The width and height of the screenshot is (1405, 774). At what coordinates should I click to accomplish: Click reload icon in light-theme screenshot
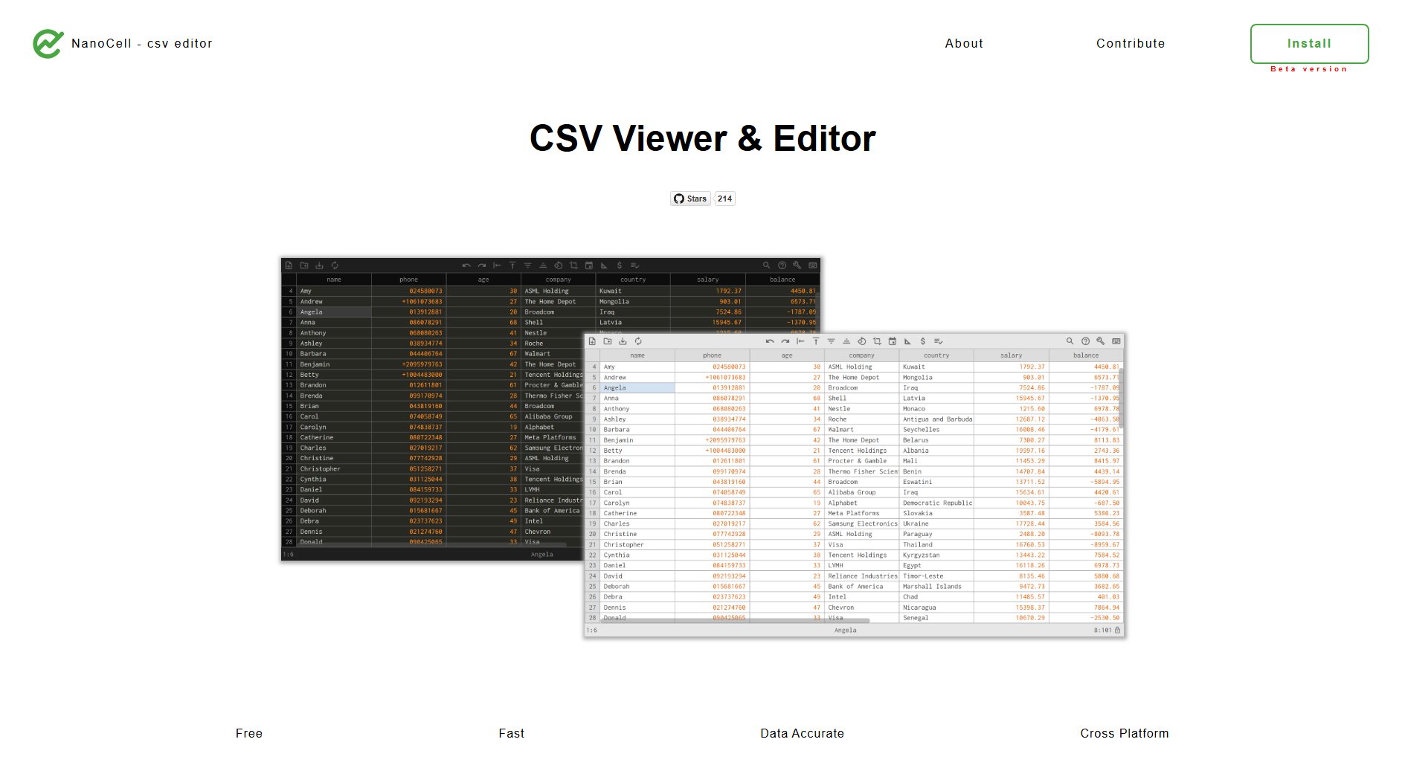click(x=638, y=341)
